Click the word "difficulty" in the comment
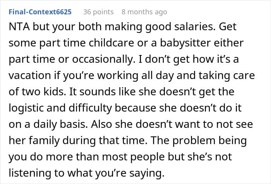The width and height of the screenshot is (271, 184). coord(90,108)
